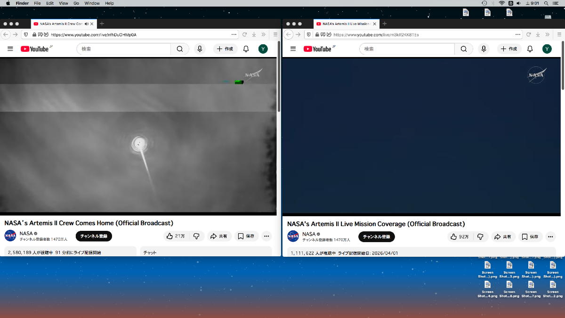Open the hamburger application menu in left browser

[x=275, y=34]
